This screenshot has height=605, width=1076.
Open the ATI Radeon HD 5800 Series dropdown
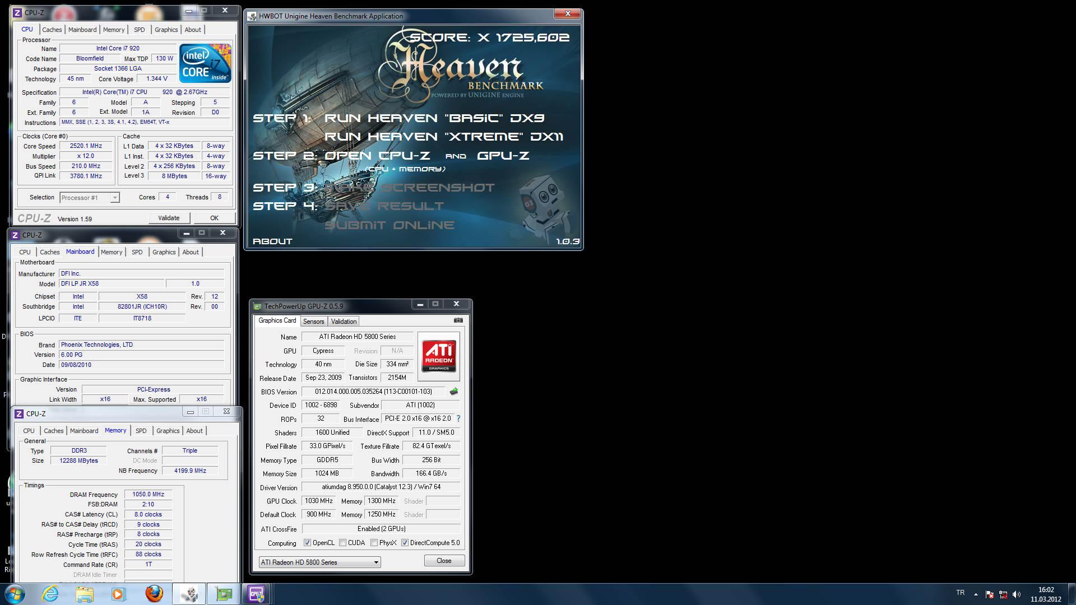[x=319, y=562]
